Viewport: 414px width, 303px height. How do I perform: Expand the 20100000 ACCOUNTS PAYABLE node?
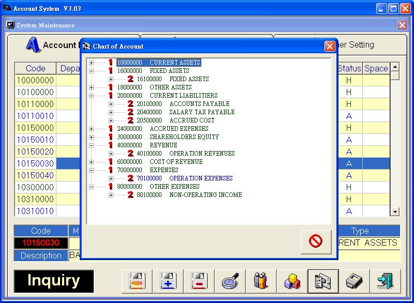pyautogui.click(x=111, y=104)
